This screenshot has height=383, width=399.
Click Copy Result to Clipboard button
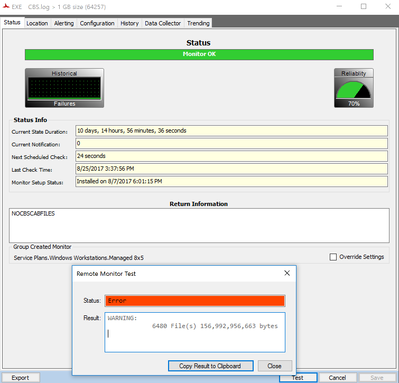210,366
